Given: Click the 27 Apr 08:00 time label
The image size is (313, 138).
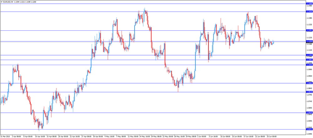Looking at the screenshot, I should 86,137.
